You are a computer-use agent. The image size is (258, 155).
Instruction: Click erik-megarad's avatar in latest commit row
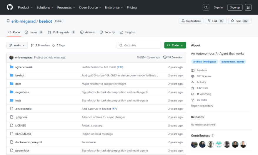tap(11, 58)
